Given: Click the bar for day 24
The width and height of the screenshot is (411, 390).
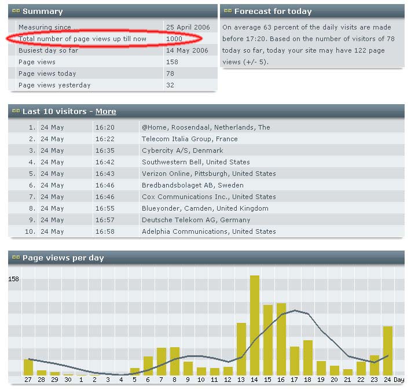Looking at the screenshot, I should click(x=387, y=351).
